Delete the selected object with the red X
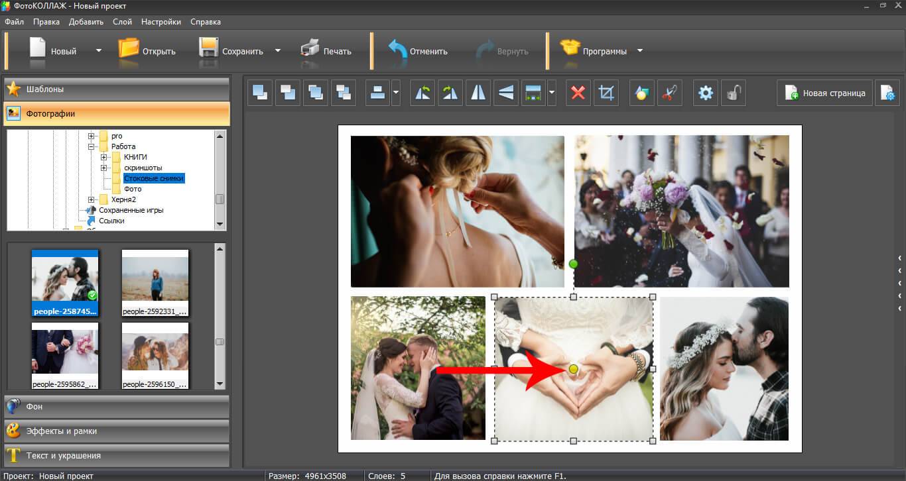Viewport: 906px width, 481px height. point(578,93)
